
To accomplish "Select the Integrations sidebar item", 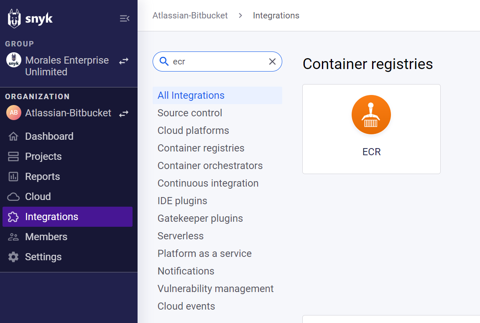I will coord(67,217).
